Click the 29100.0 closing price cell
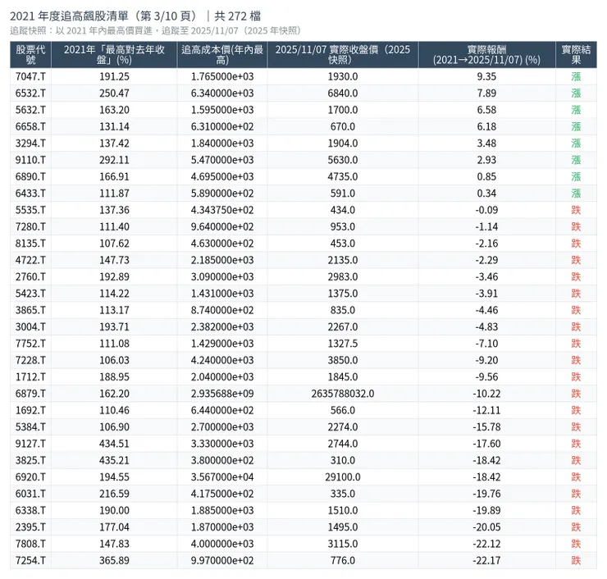The height and width of the screenshot is (579, 607). coord(343,476)
